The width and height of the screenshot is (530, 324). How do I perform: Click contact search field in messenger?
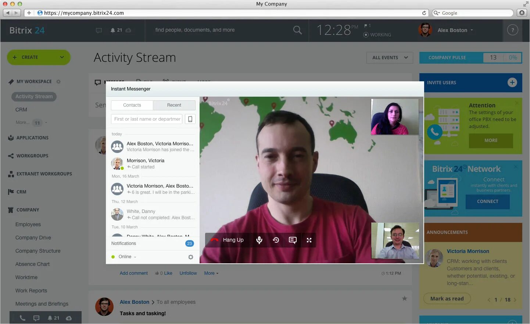tap(147, 119)
